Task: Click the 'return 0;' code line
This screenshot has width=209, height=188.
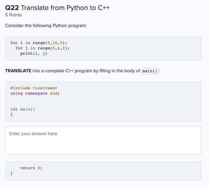Action: tap(31, 168)
